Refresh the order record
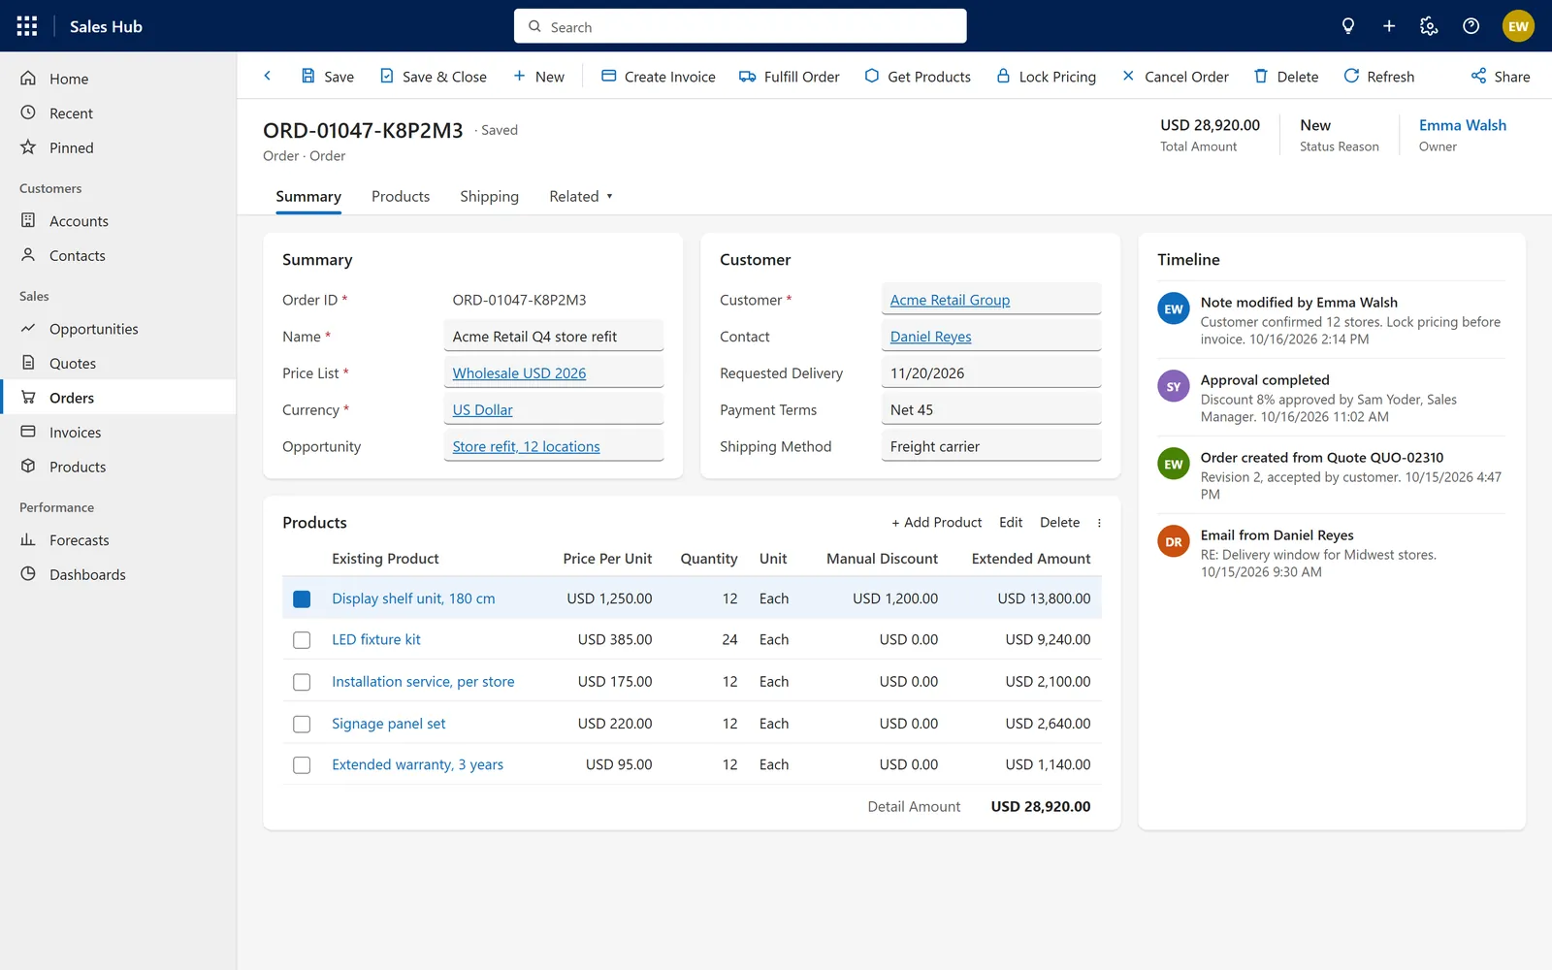The image size is (1552, 970). coord(1378,76)
